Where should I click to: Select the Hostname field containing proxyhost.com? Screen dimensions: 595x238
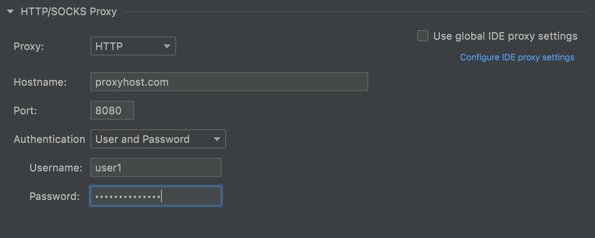pos(229,82)
